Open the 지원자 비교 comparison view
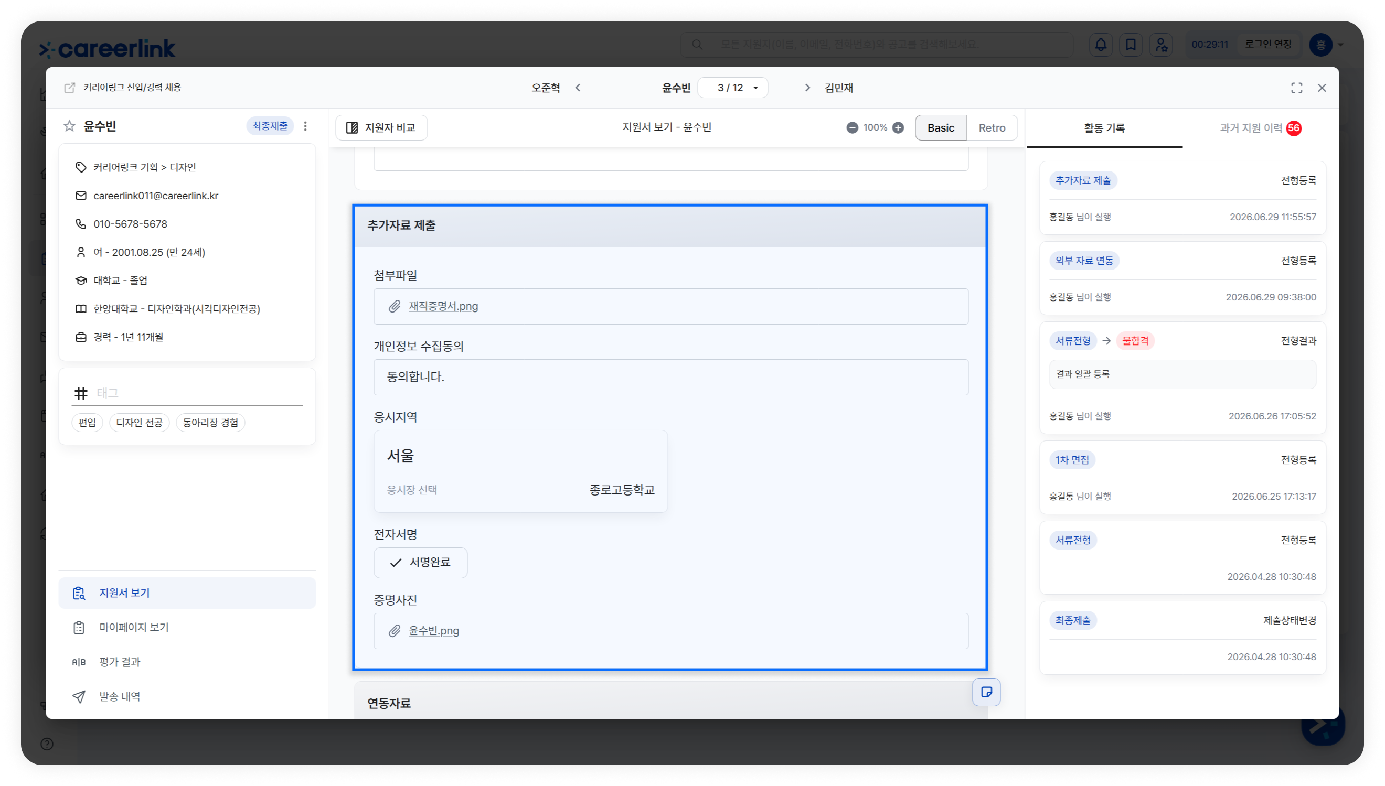1385x786 pixels. 381,127
